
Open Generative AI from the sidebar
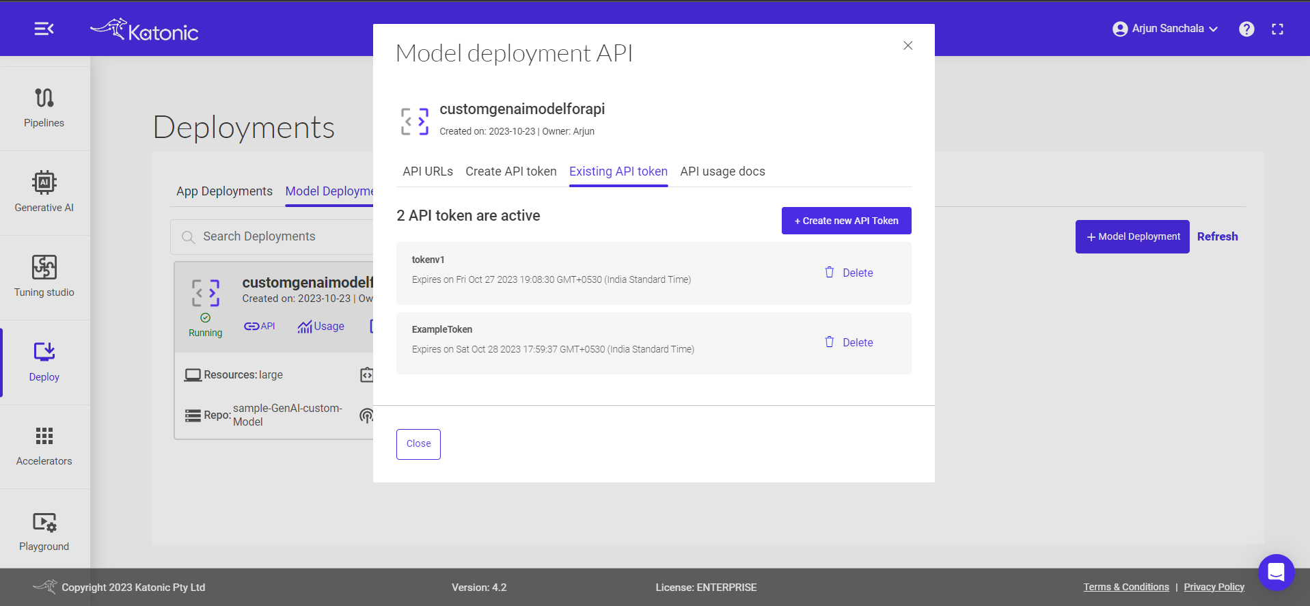coord(44,193)
